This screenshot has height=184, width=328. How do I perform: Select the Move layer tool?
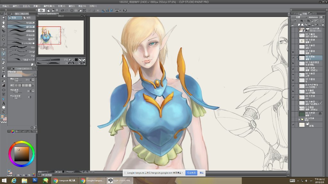3,31
